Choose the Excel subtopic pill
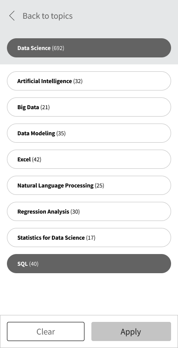This screenshot has width=178, height=348. point(89,159)
